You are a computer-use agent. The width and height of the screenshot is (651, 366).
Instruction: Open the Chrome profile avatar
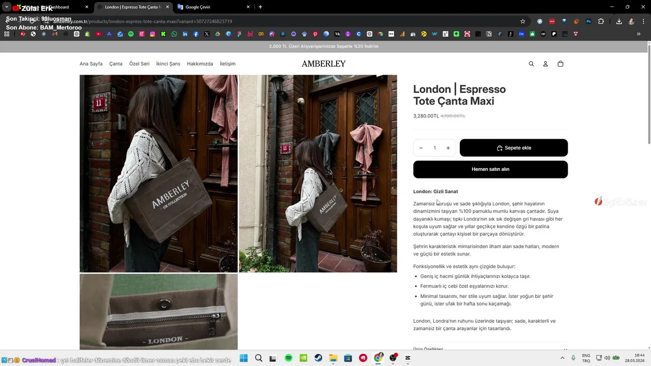[x=631, y=21]
